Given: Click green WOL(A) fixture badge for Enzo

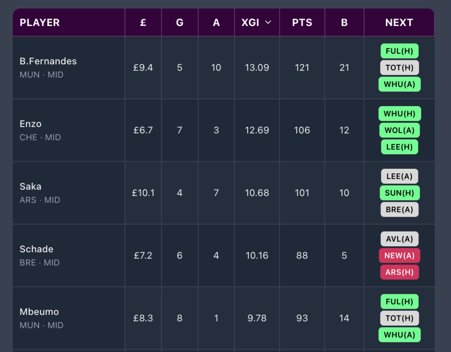Looking at the screenshot, I should [399, 130].
